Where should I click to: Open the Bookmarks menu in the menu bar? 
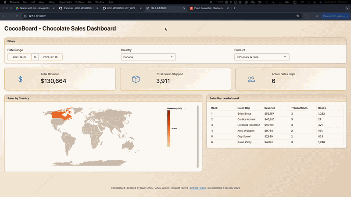pyautogui.click(x=65, y=2)
